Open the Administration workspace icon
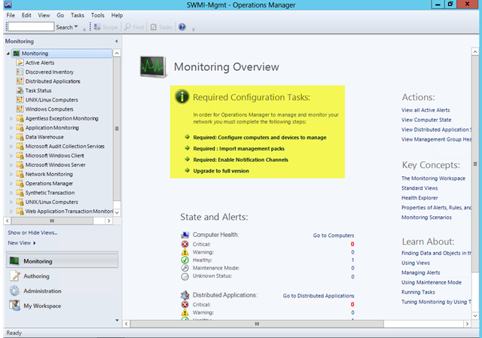 click(14, 291)
